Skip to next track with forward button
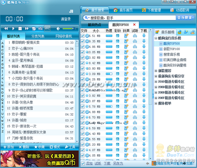This screenshot has width=197, height=168. (x=26, y=28)
